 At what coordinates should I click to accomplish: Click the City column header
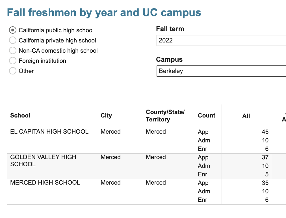click(x=106, y=116)
